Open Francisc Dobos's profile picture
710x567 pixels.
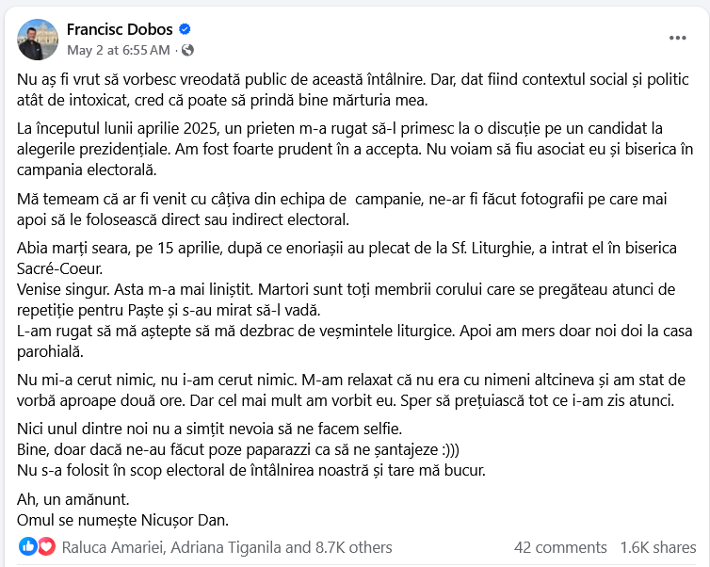[x=38, y=40]
